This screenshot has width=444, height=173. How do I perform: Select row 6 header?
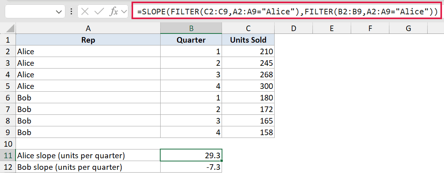[8, 97]
